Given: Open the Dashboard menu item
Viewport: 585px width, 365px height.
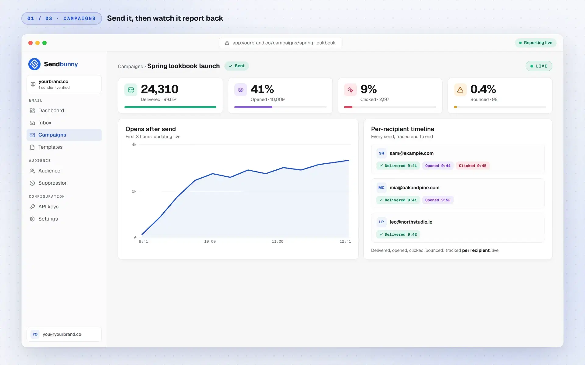Looking at the screenshot, I should 64,111.
